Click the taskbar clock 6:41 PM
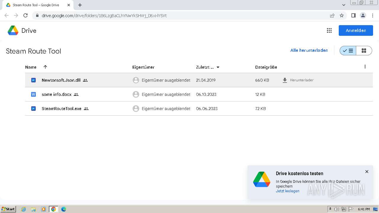Screen dimensions: 379x213 coord(364,209)
